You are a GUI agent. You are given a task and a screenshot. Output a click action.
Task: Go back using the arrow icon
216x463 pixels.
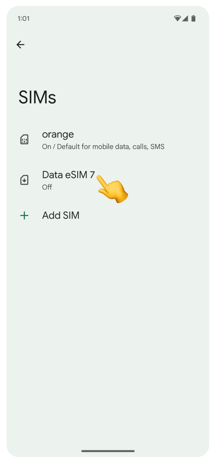pyautogui.click(x=20, y=45)
